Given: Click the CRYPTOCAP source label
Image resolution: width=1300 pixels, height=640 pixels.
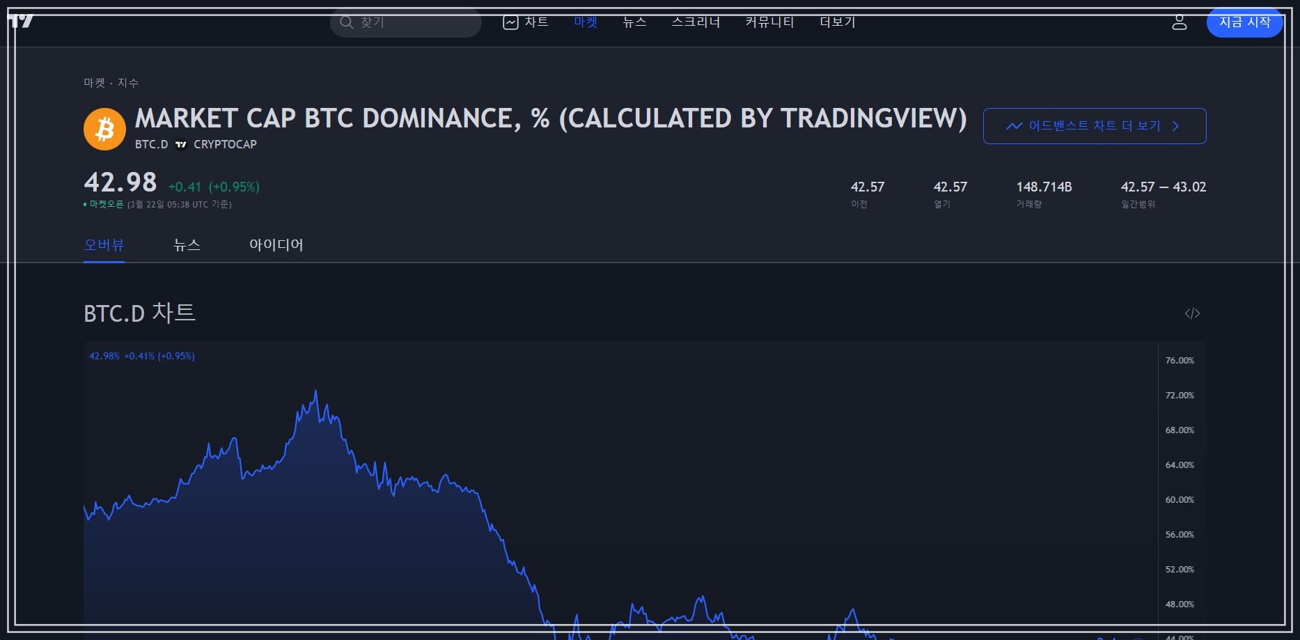Looking at the screenshot, I should coord(225,144).
